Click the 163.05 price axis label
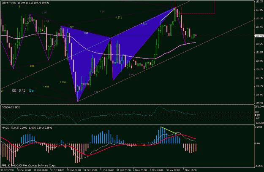Viewport: 264px width, 172px height. 258,10
